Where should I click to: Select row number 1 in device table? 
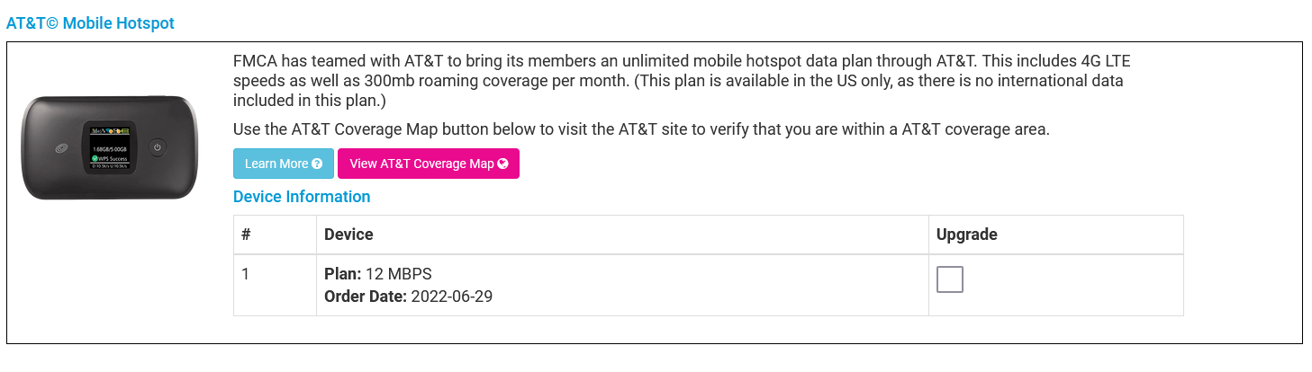click(x=246, y=273)
